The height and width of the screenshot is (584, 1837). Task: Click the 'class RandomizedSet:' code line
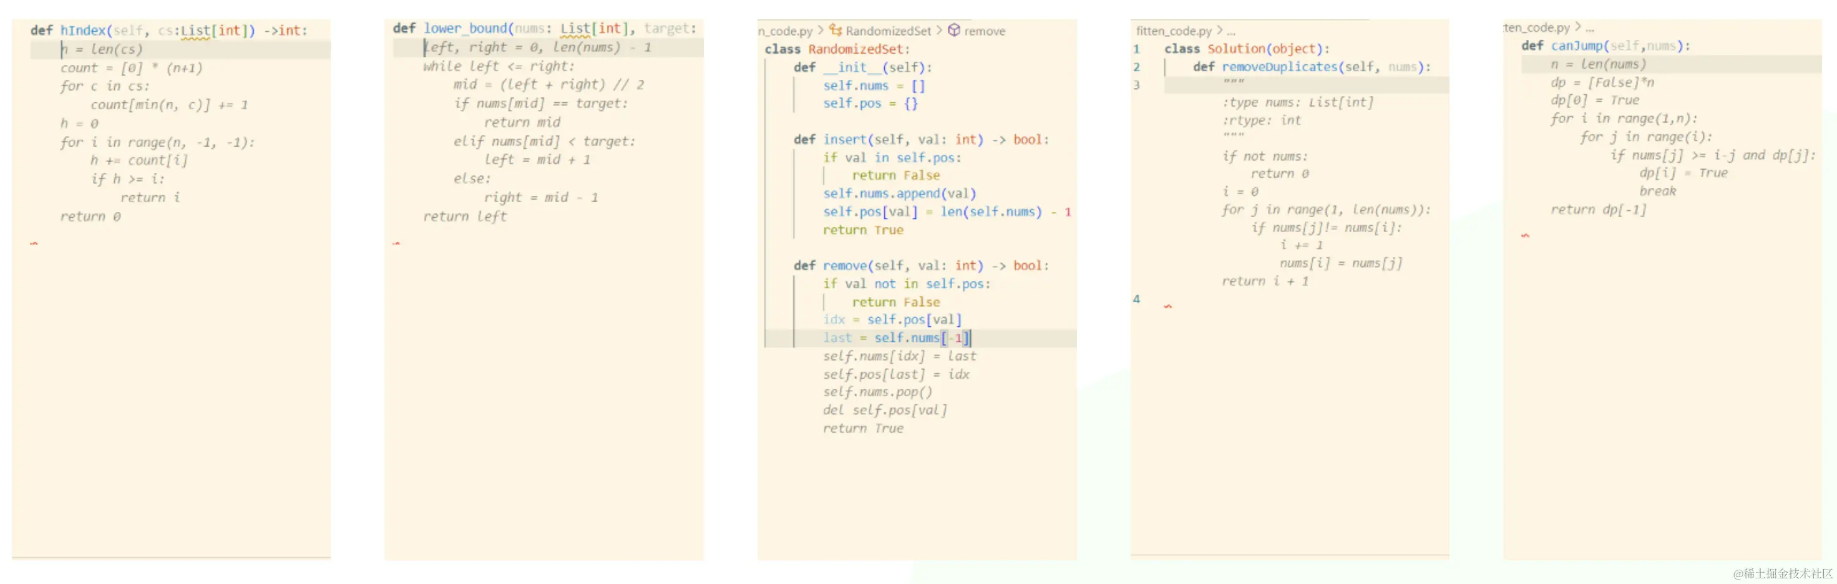click(837, 49)
